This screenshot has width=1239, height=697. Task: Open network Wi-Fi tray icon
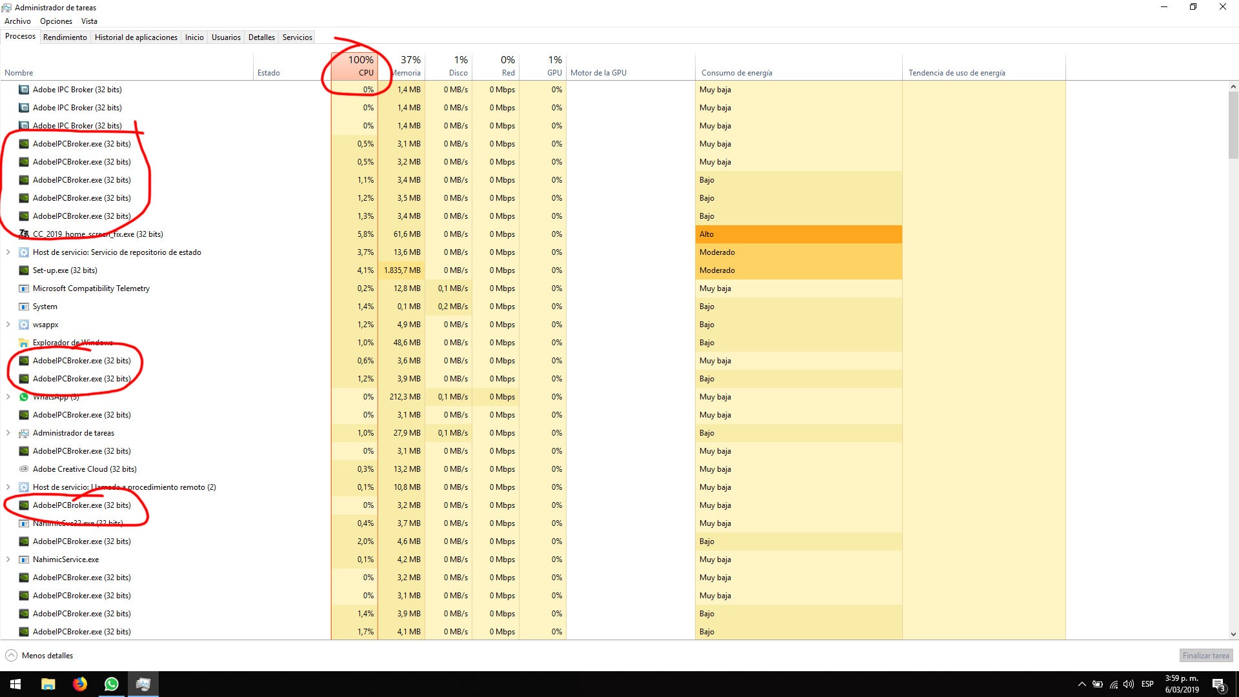pos(1113,684)
